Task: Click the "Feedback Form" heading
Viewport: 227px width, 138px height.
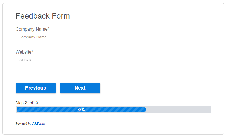Action: [43, 16]
